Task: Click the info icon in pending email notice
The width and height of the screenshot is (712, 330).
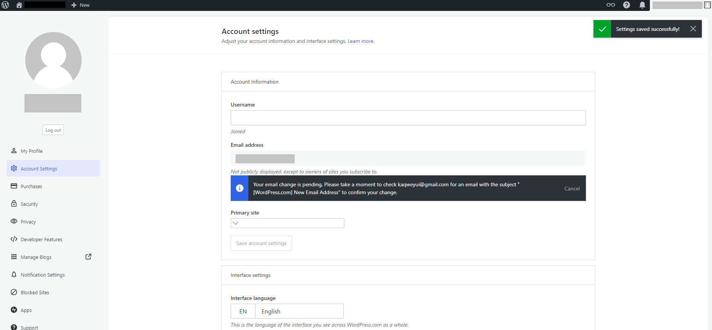Action: click(x=239, y=188)
